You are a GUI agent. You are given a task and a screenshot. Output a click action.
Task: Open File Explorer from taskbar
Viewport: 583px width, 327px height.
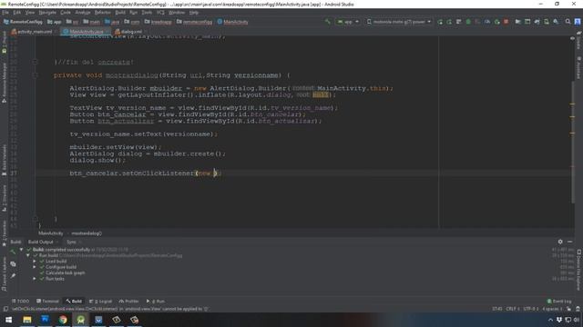point(27,320)
